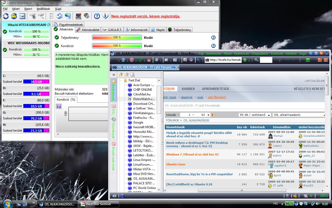Open the Eszközök menu in Orca Browser
This screenshot has height=208, width=332.
(x=277, y=54)
